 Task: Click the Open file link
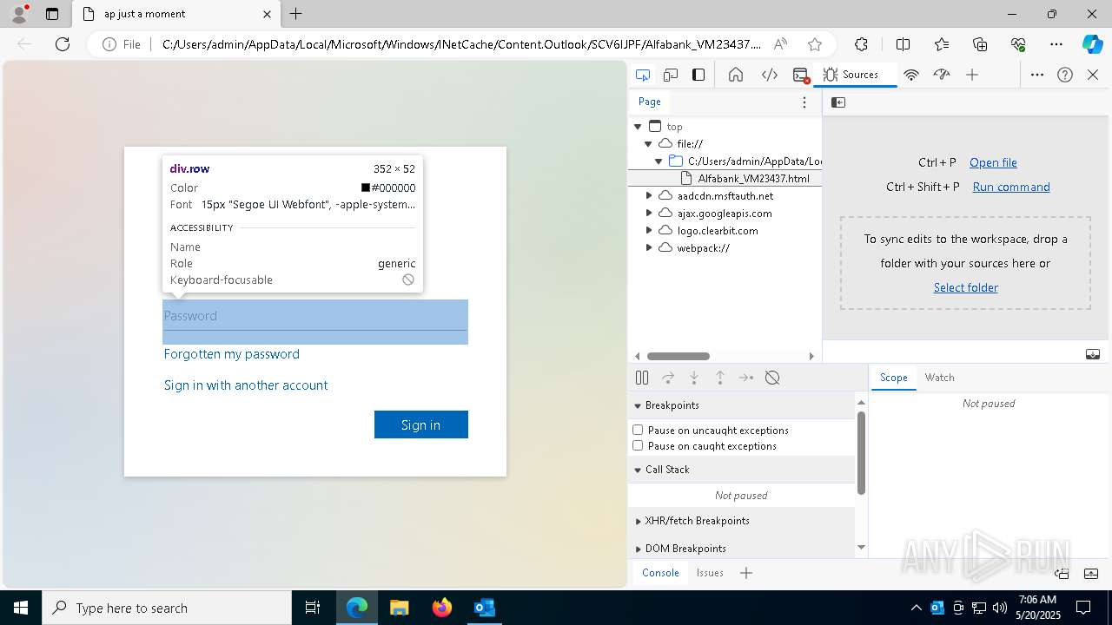(993, 162)
